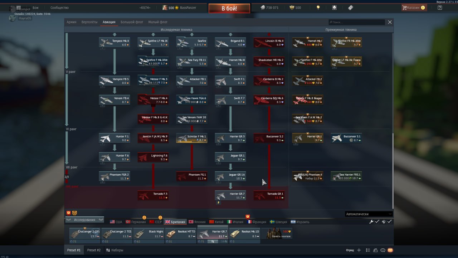Expand the Исследования panel
This screenshot has width=458, height=258.
[84, 220]
